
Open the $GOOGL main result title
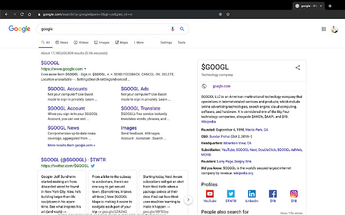click(x=50, y=63)
